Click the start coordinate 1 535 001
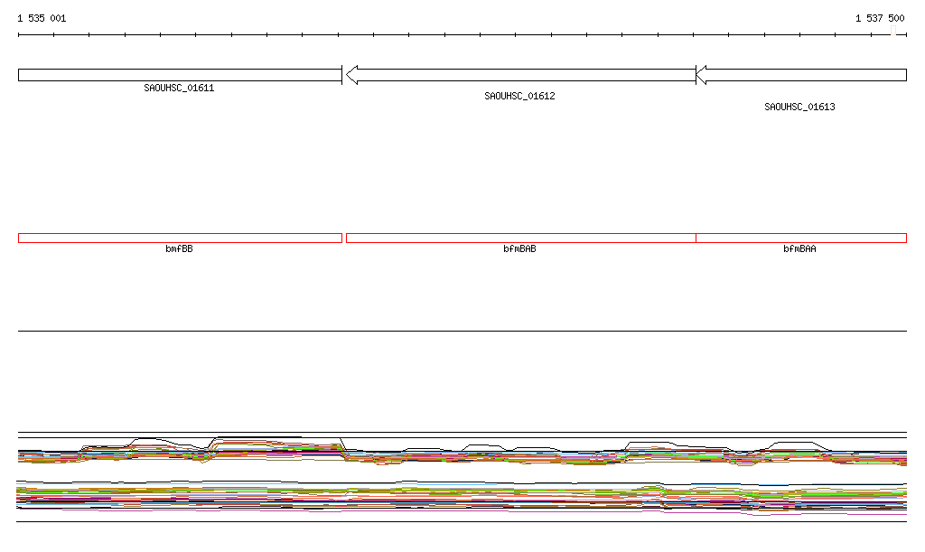 pyautogui.click(x=42, y=18)
